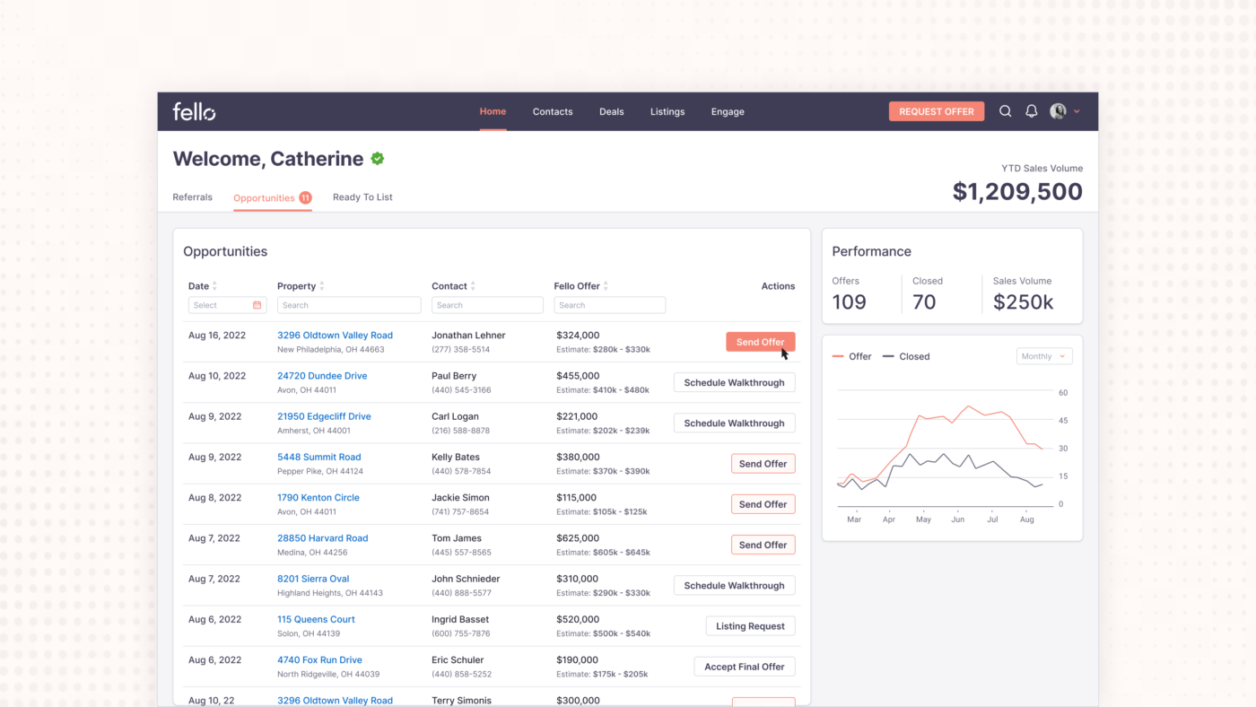Screen dimensions: 1256x707
Task: Click the profile avatar picture
Action: click(1057, 110)
